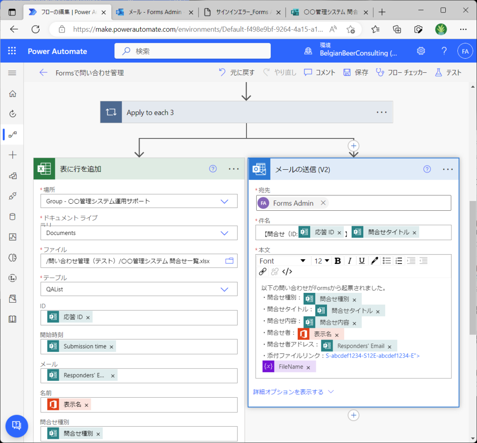Collapse the left navigation hamburger menu
477x443 pixels.
(x=12, y=73)
